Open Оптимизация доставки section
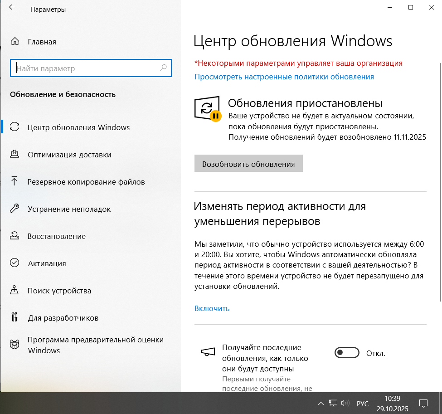The image size is (442, 414). [91, 155]
